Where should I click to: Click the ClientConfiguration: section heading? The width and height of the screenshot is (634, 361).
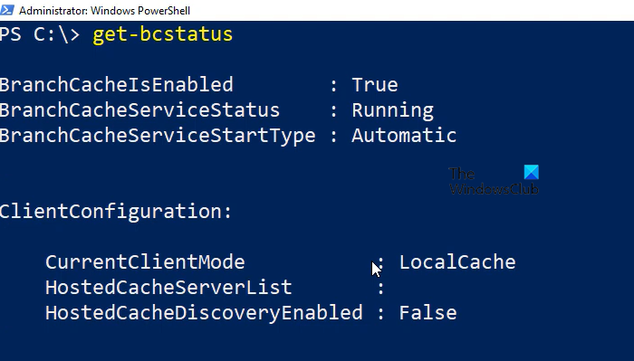pyautogui.click(x=116, y=212)
